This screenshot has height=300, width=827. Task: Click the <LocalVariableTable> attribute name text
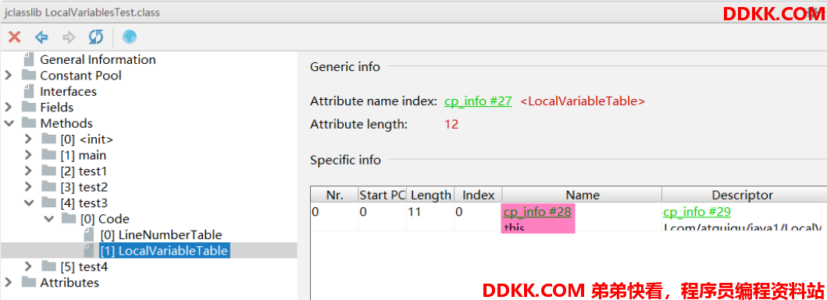pos(583,101)
